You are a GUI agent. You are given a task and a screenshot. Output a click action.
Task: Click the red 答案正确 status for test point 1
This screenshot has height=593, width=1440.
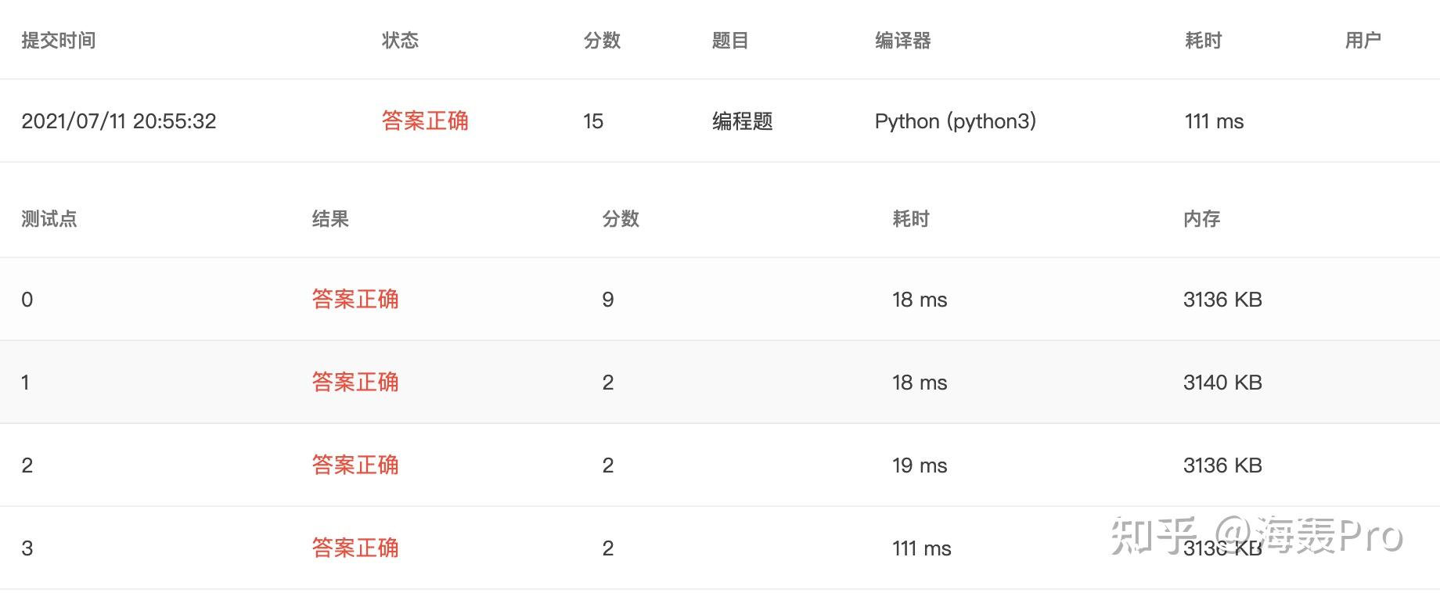pos(355,383)
